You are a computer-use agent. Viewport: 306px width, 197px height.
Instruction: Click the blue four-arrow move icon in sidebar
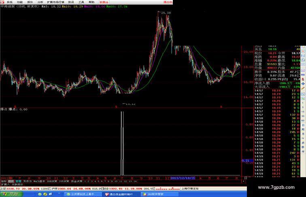pos(303,84)
